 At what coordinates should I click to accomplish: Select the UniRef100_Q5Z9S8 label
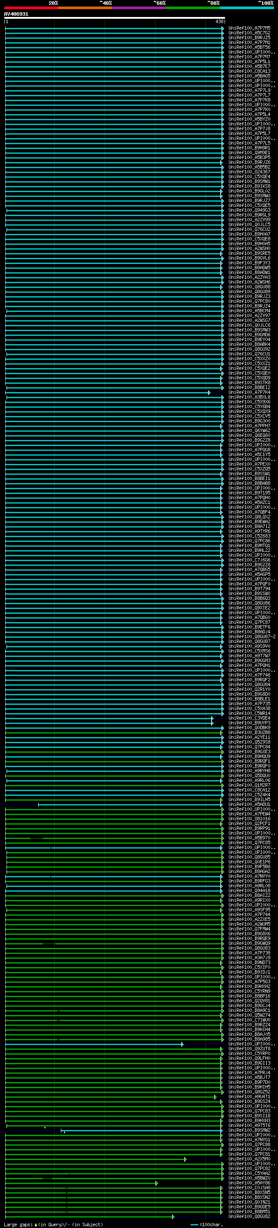[249, 742]
